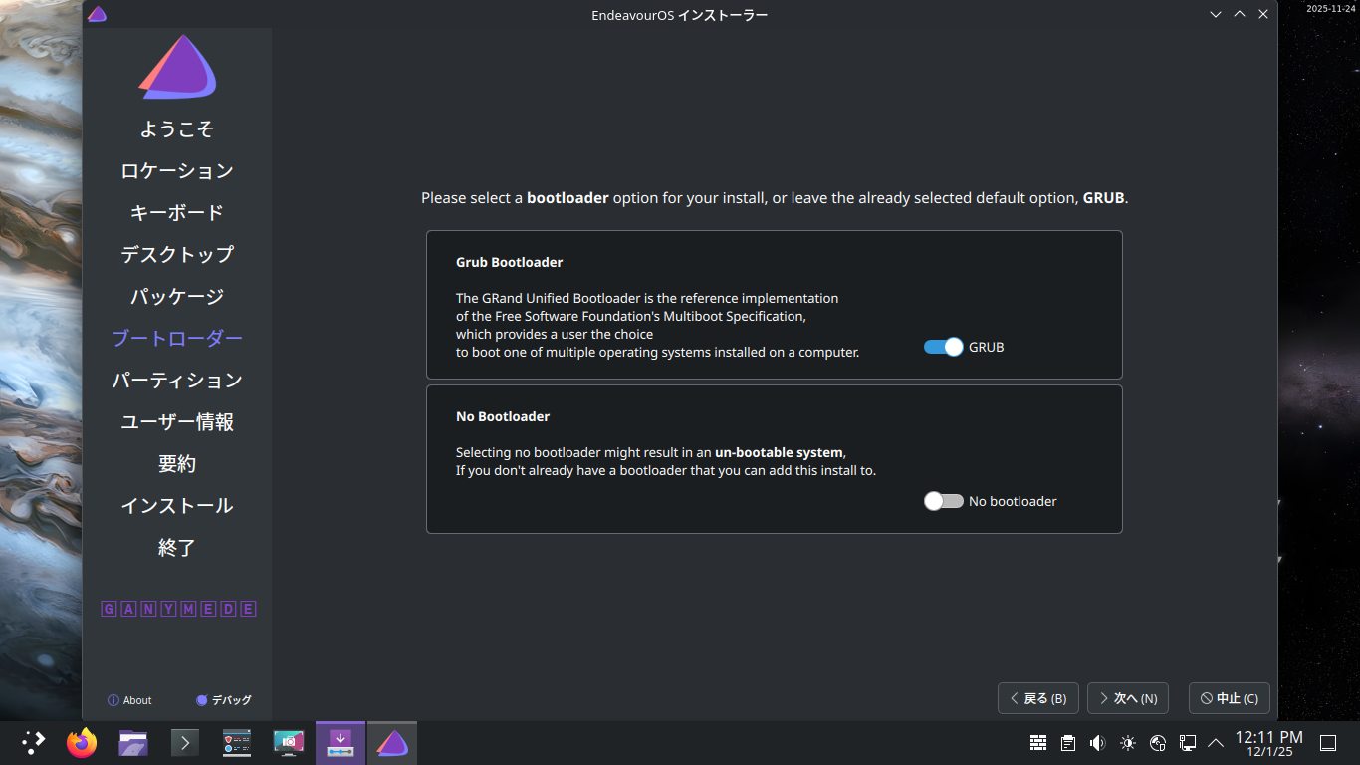1360x765 pixels.
Task: Cancel install with 中止 (C) button
Action: (x=1230, y=698)
